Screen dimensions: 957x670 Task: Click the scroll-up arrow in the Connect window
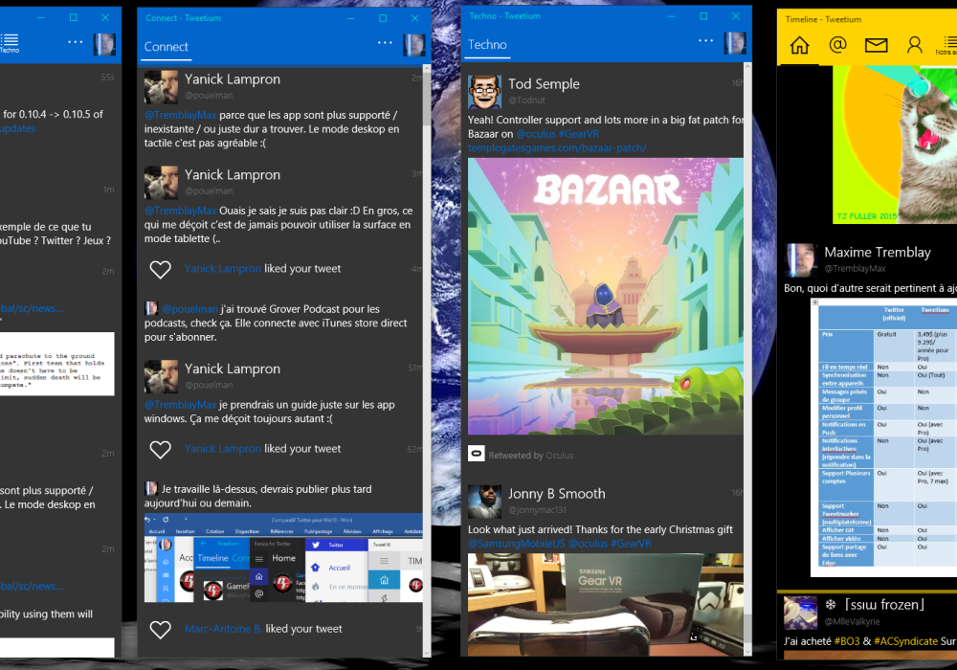click(426, 73)
